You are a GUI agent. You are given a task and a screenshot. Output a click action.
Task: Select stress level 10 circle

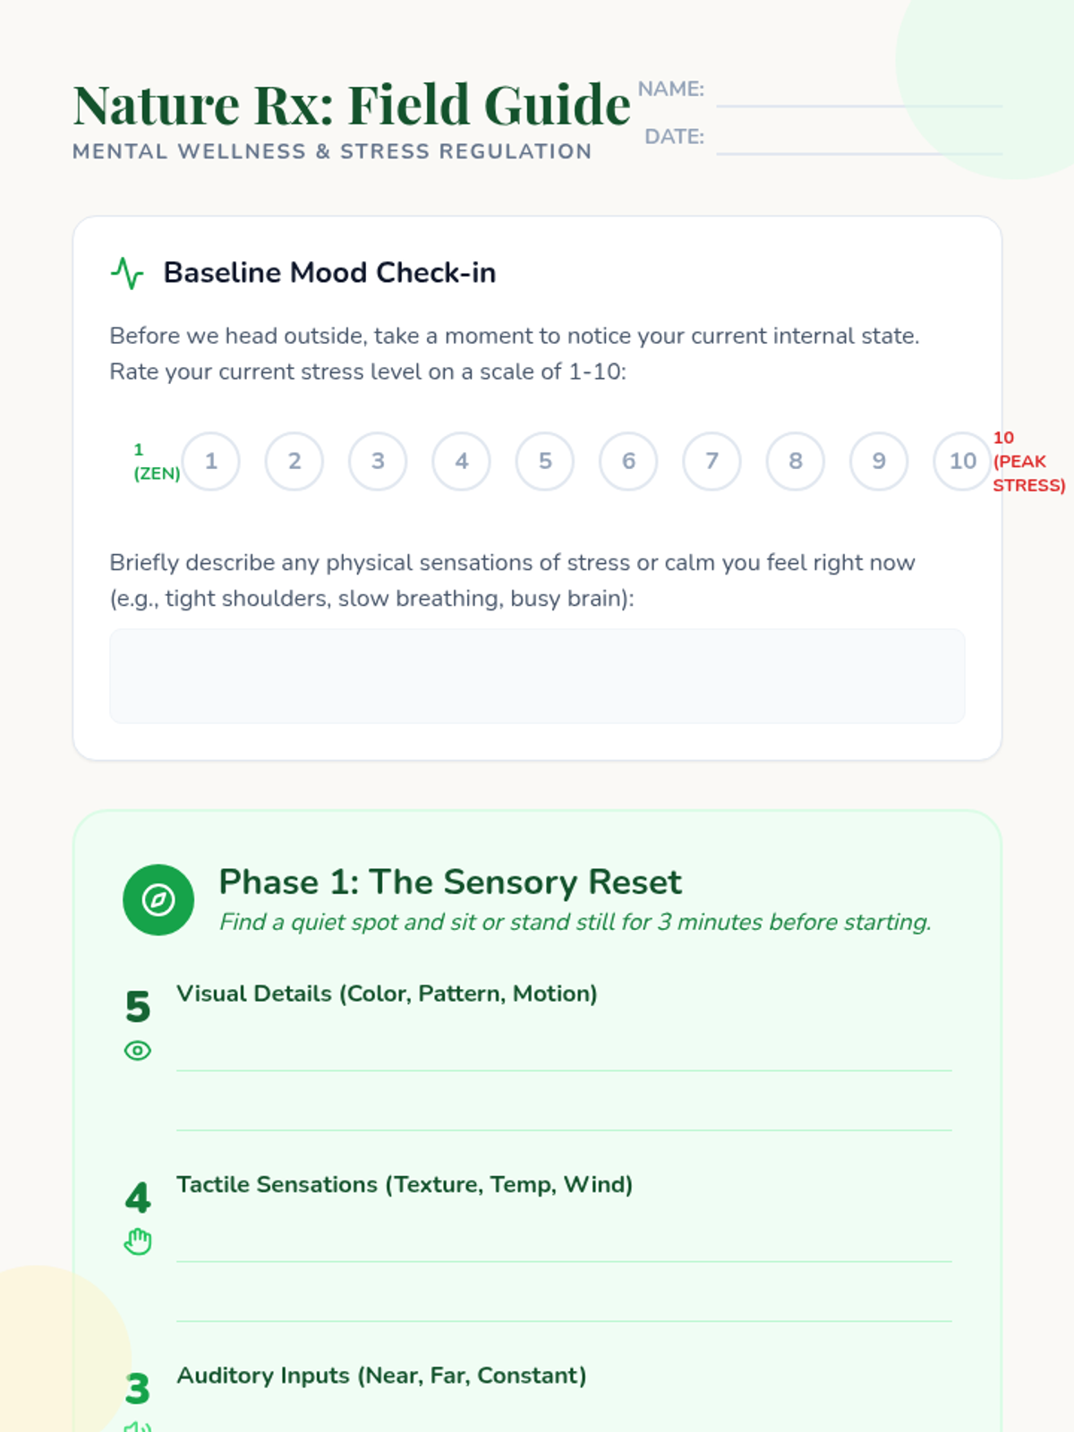[x=962, y=461]
